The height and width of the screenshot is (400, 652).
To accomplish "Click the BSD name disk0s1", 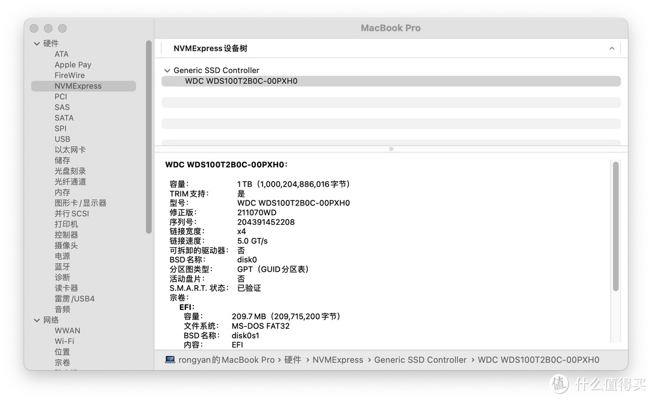I will 245,335.
